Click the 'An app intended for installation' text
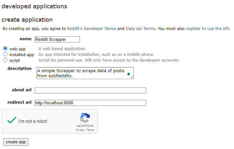This screenshot has height=149, width=234. click(x=96, y=54)
